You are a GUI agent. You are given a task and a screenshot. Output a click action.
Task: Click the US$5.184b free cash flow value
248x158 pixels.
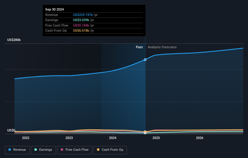pyautogui.click(x=81, y=25)
